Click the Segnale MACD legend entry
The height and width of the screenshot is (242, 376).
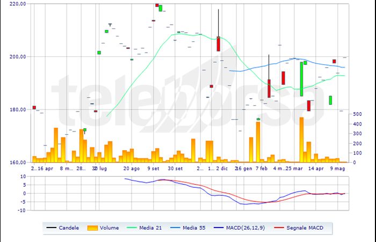pos(299,228)
